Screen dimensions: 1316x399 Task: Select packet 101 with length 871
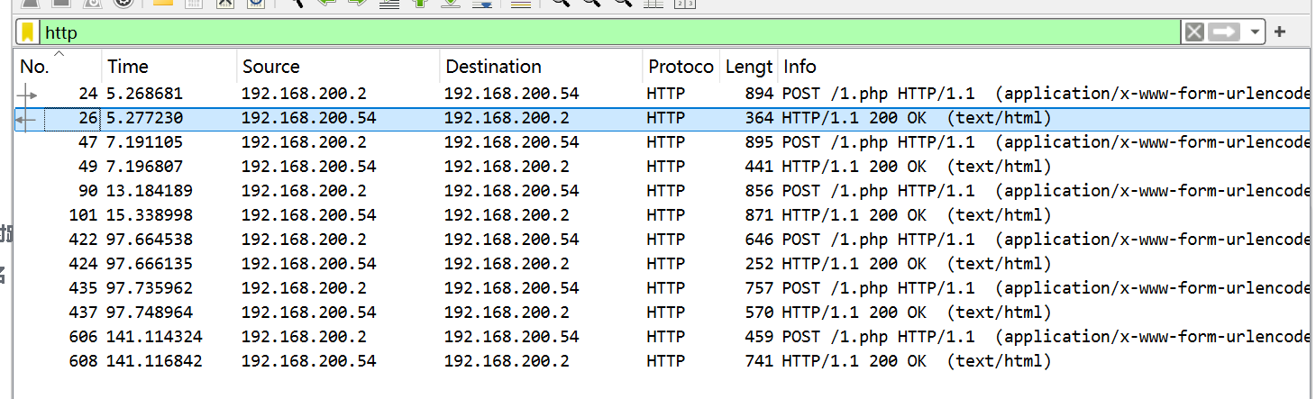pyautogui.click(x=663, y=215)
